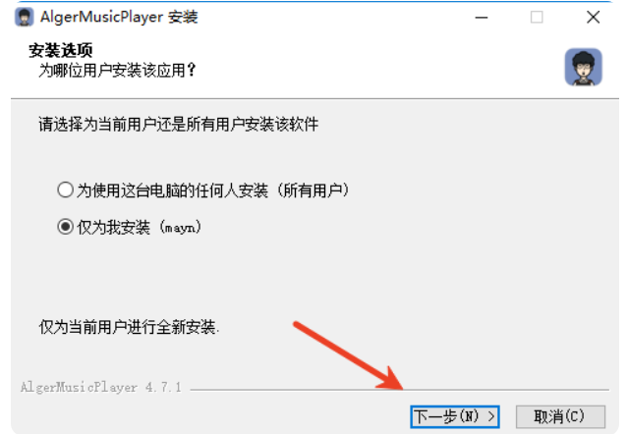Select the 所有用户 install radio button
627x434 pixels.
[65, 190]
